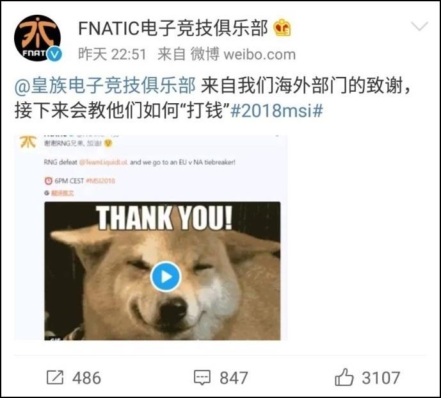The height and width of the screenshot is (398, 441).
Task: Like the post with the thumbs-up icon
Action: (344, 377)
